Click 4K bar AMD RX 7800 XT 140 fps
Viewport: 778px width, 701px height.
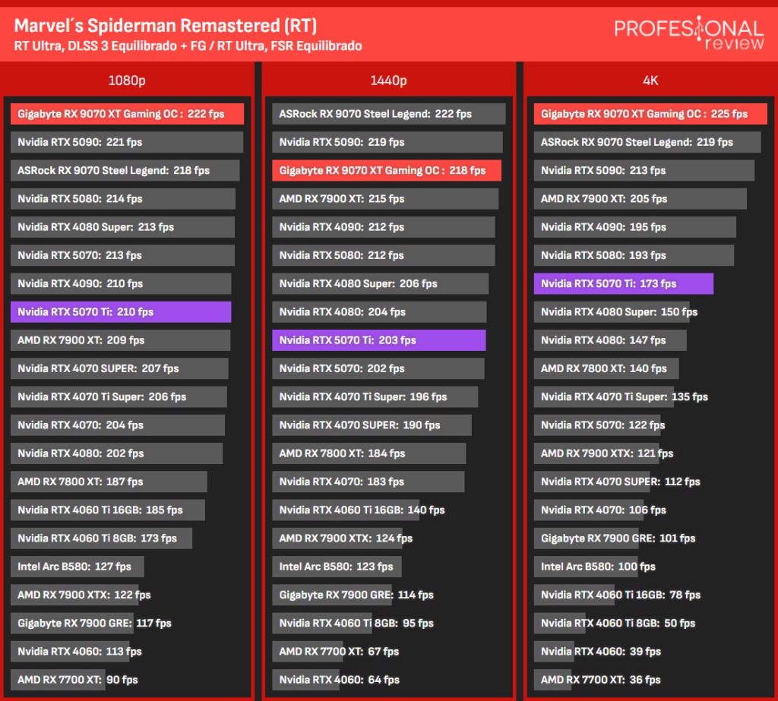click(x=606, y=368)
